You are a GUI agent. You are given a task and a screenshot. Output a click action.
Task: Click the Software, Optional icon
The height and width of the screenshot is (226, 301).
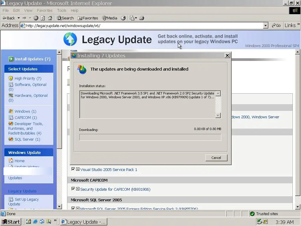11,84
